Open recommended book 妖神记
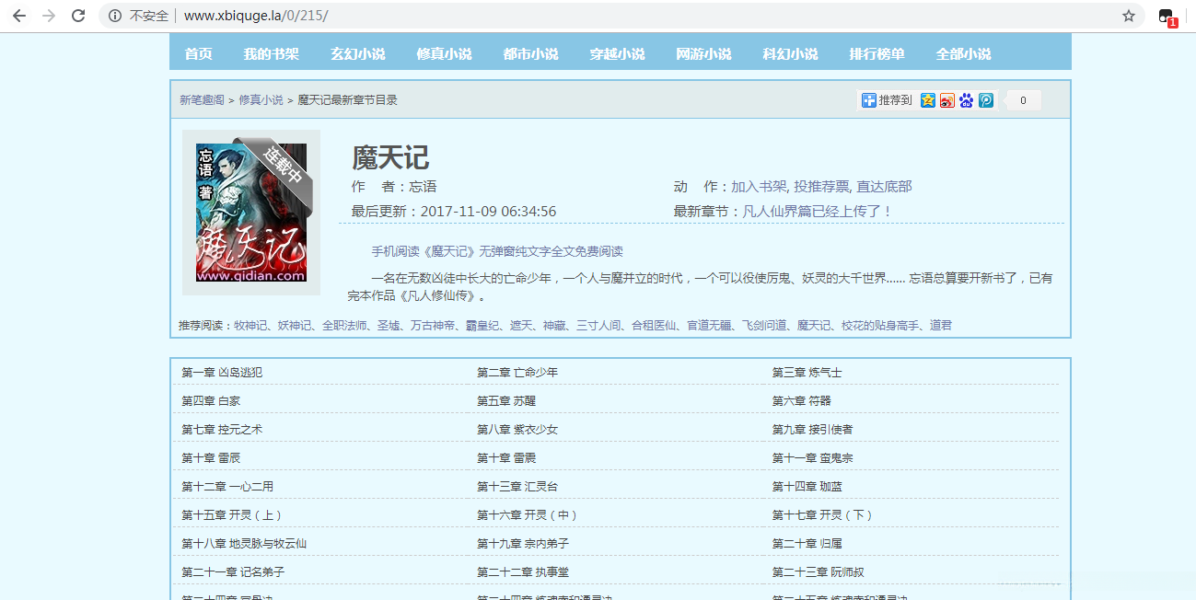Image resolution: width=1196 pixels, height=600 pixels. [x=295, y=326]
